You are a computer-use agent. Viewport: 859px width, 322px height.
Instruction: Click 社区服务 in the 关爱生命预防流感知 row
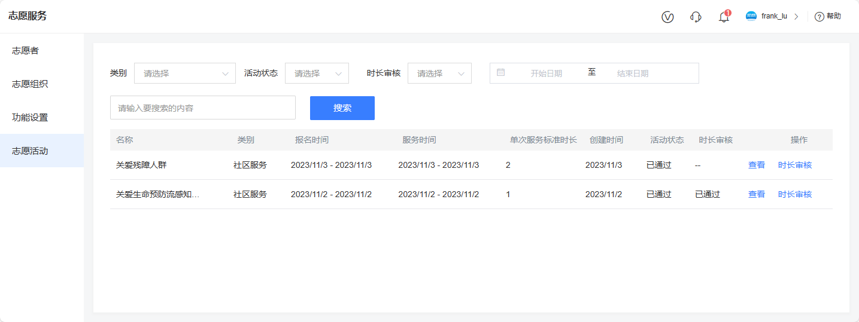pos(250,194)
